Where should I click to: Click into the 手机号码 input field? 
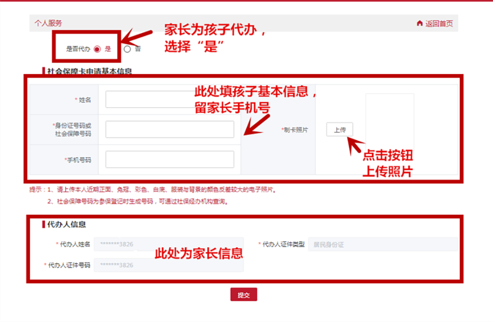click(169, 159)
